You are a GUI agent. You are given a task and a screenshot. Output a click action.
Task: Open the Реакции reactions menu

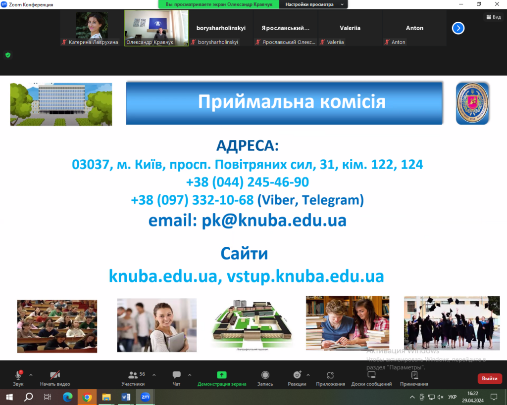coord(297,378)
